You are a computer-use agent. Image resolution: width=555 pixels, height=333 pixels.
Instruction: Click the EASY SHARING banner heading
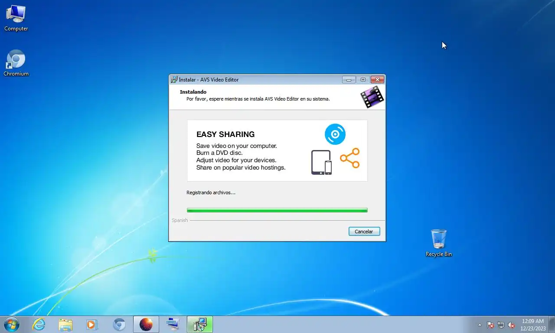coord(225,134)
